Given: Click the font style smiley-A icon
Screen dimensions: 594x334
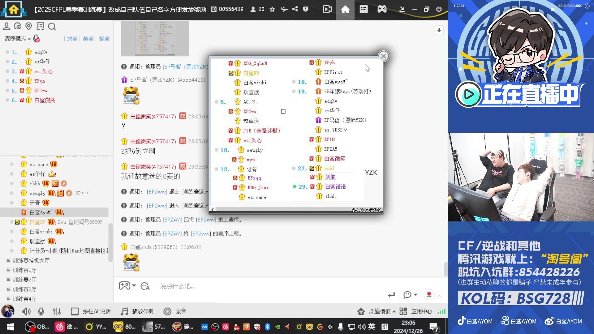Looking at the screenshot, I should (145, 286).
